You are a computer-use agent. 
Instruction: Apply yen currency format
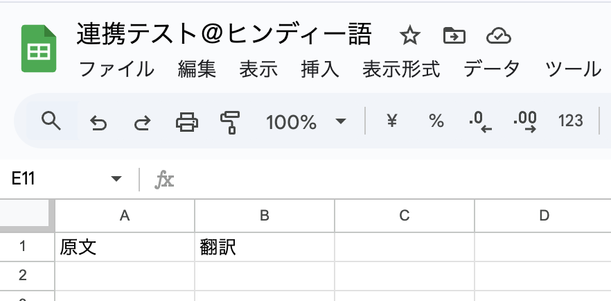(392, 121)
